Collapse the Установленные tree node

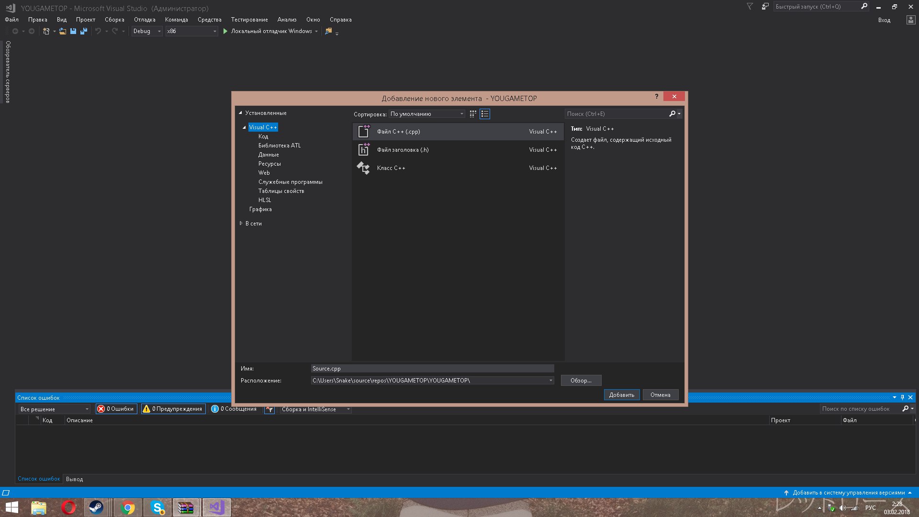tap(240, 113)
